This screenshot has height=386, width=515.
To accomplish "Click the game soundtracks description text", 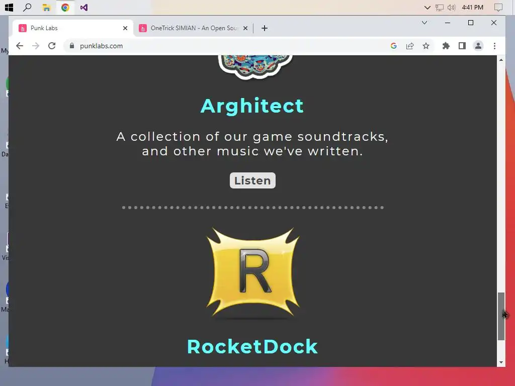I will (252, 144).
